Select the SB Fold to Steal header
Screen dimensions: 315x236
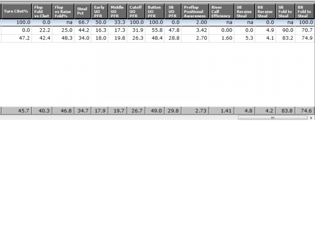[x=285, y=11]
